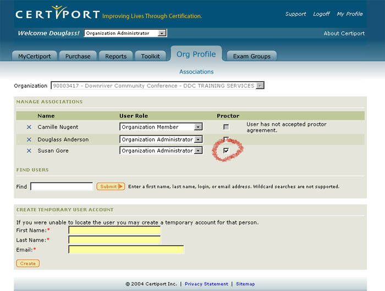
Task: Toggle Proctor checkbox for Douglass Anderson
Action: click(226, 139)
